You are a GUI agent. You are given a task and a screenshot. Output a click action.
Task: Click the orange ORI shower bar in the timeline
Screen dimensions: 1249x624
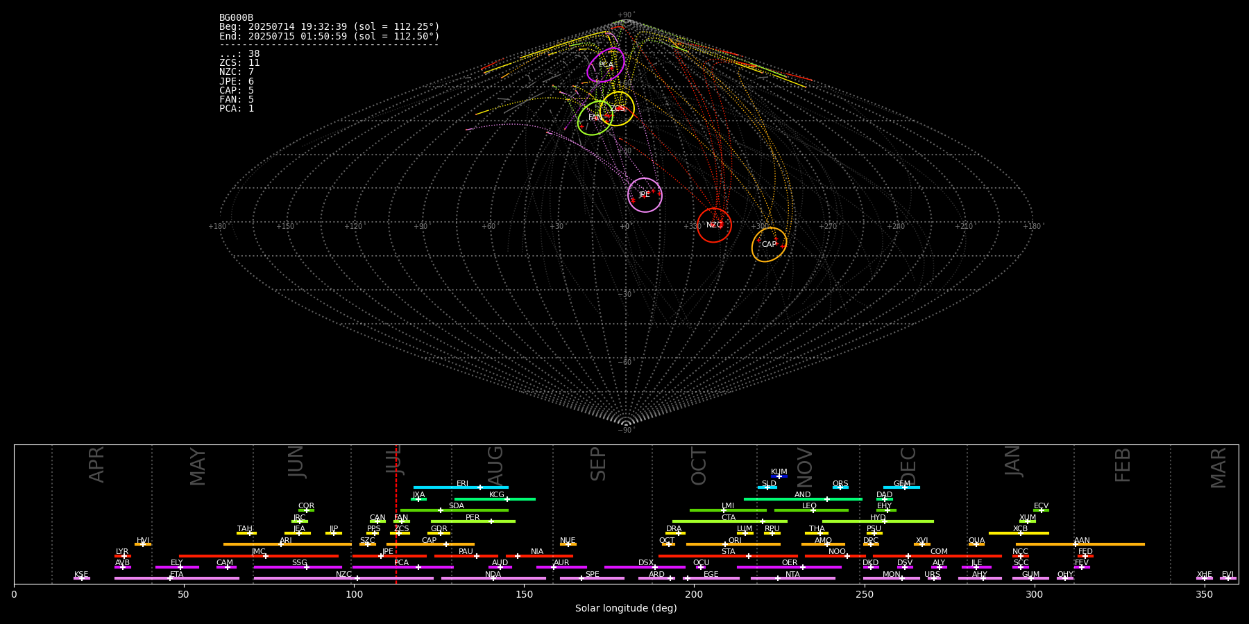point(733,544)
